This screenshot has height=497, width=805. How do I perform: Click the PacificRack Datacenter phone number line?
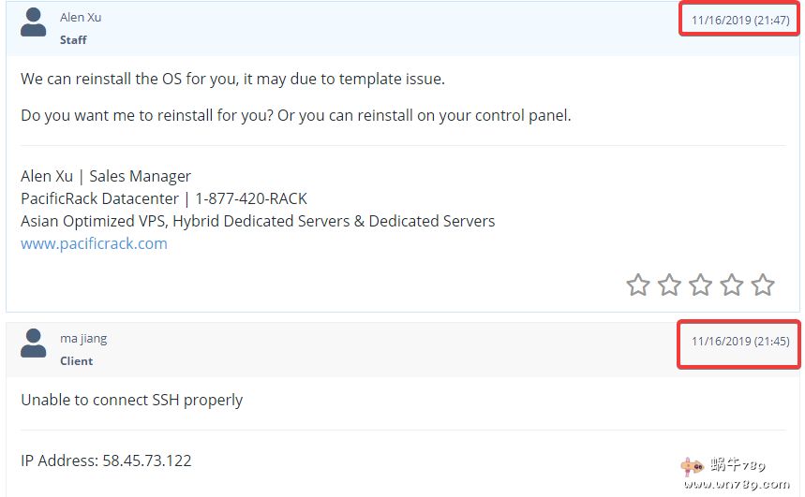(x=164, y=198)
